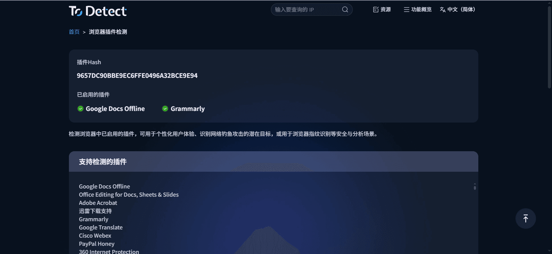This screenshot has height=254, width=552.
Task: Click Adobe Acrobat in the list
Action: [x=98, y=203]
